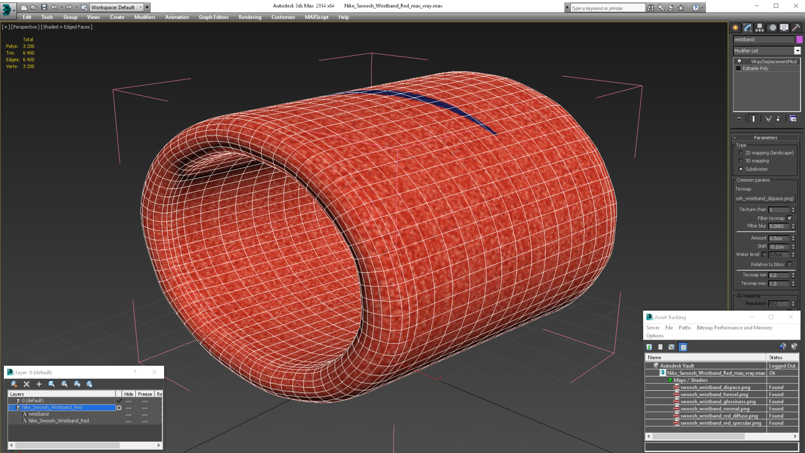Image resolution: width=805 pixels, height=453 pixels.
Task: Click table view icon in Asset Tracking
Action: click(x=683, y=347)
